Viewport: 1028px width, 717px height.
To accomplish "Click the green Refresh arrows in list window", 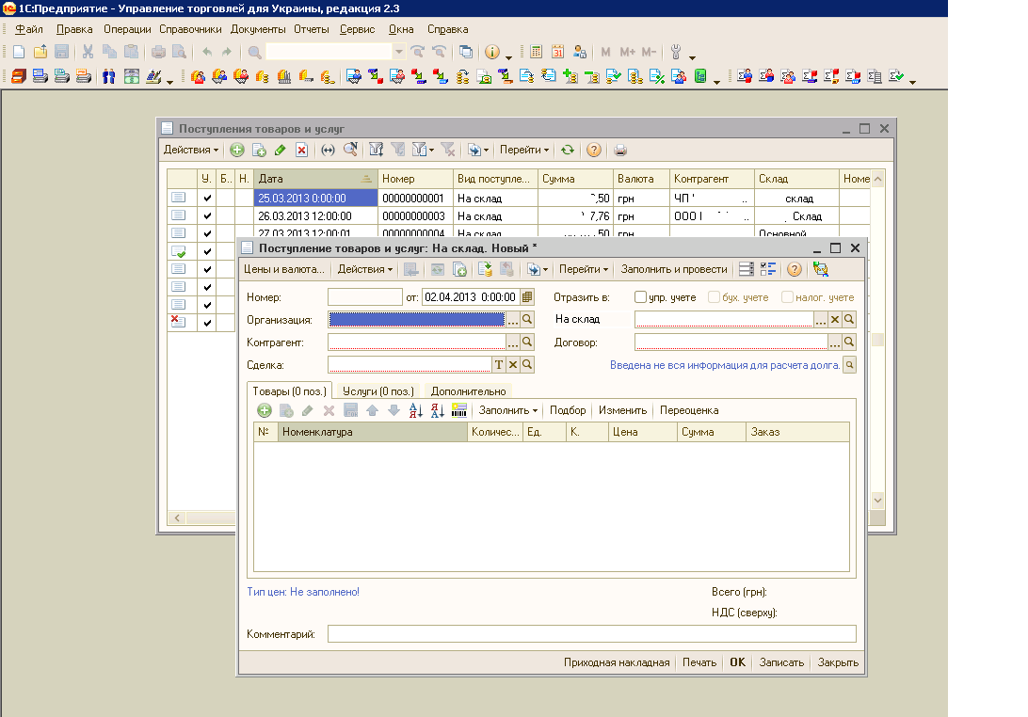I will [568, 151].
